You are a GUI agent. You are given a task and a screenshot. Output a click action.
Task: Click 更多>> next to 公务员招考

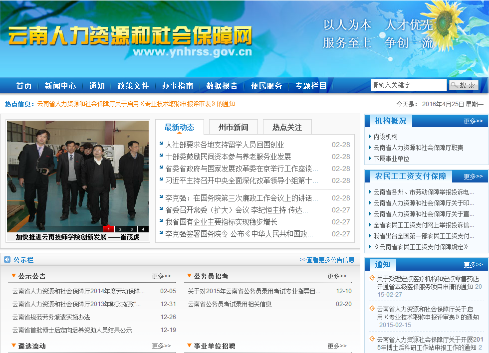(337, 276)
